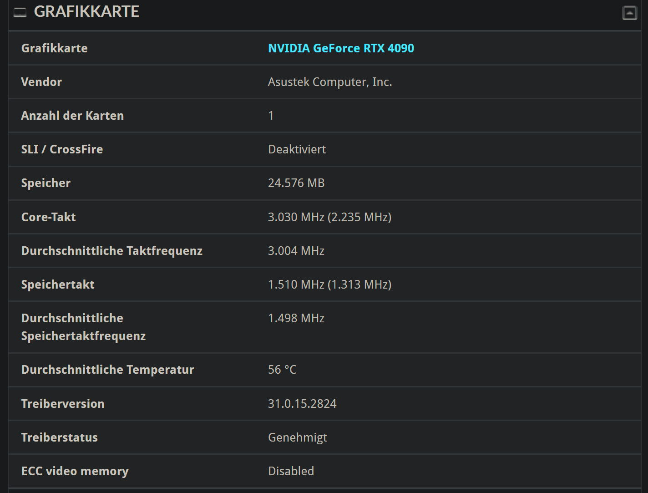The image size is (648, 493).
Task: Click the Anzahl der Karten label
Action: coord(72,116)
